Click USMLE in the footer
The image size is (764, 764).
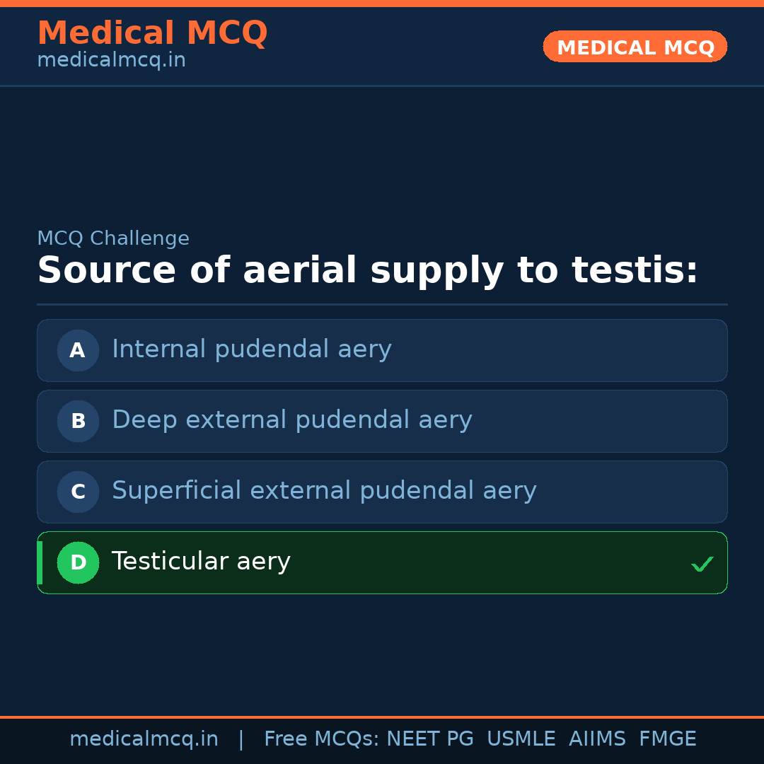coord(521,739)
